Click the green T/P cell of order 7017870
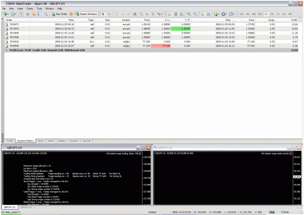Image resolution: width=304 pixels, height=215 pixels. (x=180, y=29)
